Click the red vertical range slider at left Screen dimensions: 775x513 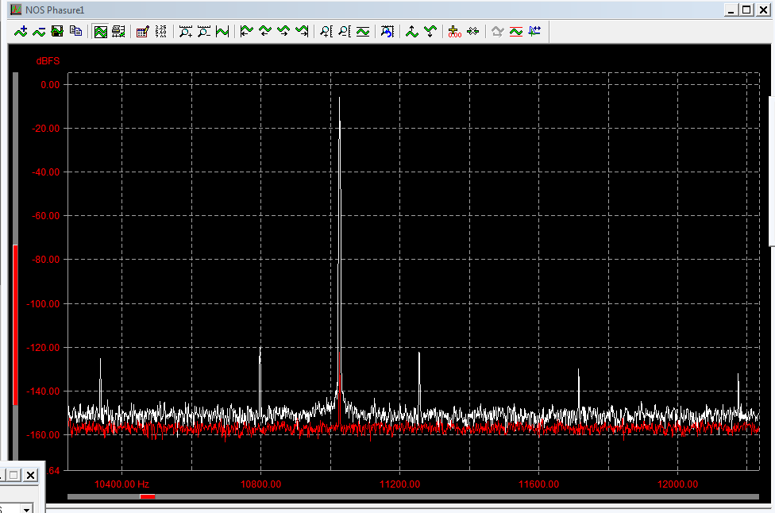coord(15,325)
